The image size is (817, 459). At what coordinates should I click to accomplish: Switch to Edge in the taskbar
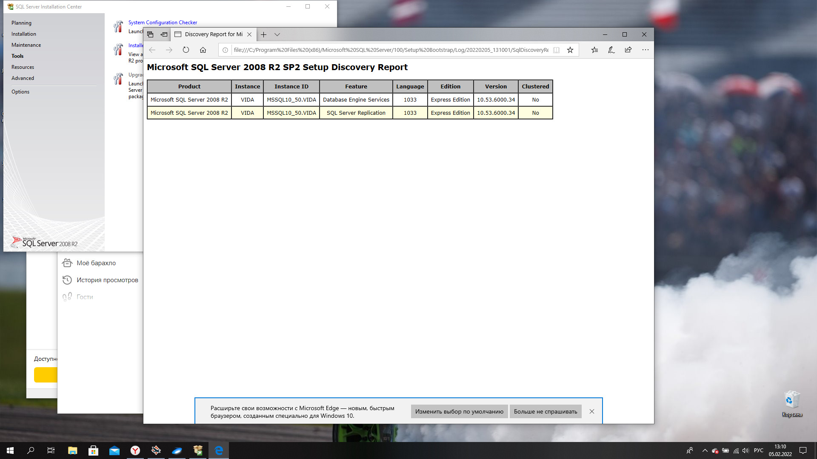pos(219,450)
